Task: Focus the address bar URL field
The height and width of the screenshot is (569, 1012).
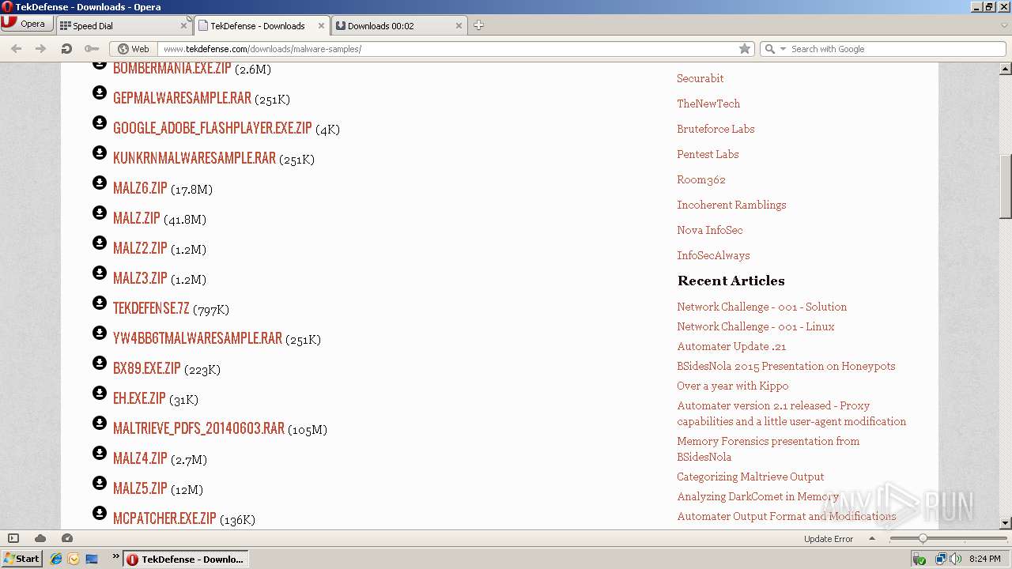Action: coord(447,49)
